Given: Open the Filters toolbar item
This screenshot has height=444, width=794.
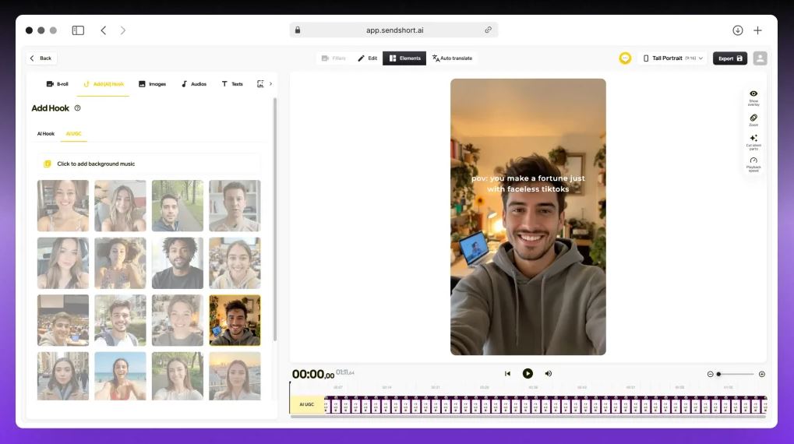Looking at the screenshot, I should (x=333, y=58).
